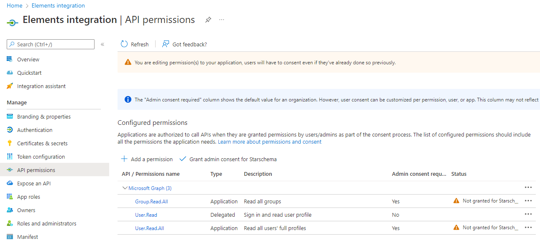
Task: Open more options for User.Read row
Action: (528, 214)
